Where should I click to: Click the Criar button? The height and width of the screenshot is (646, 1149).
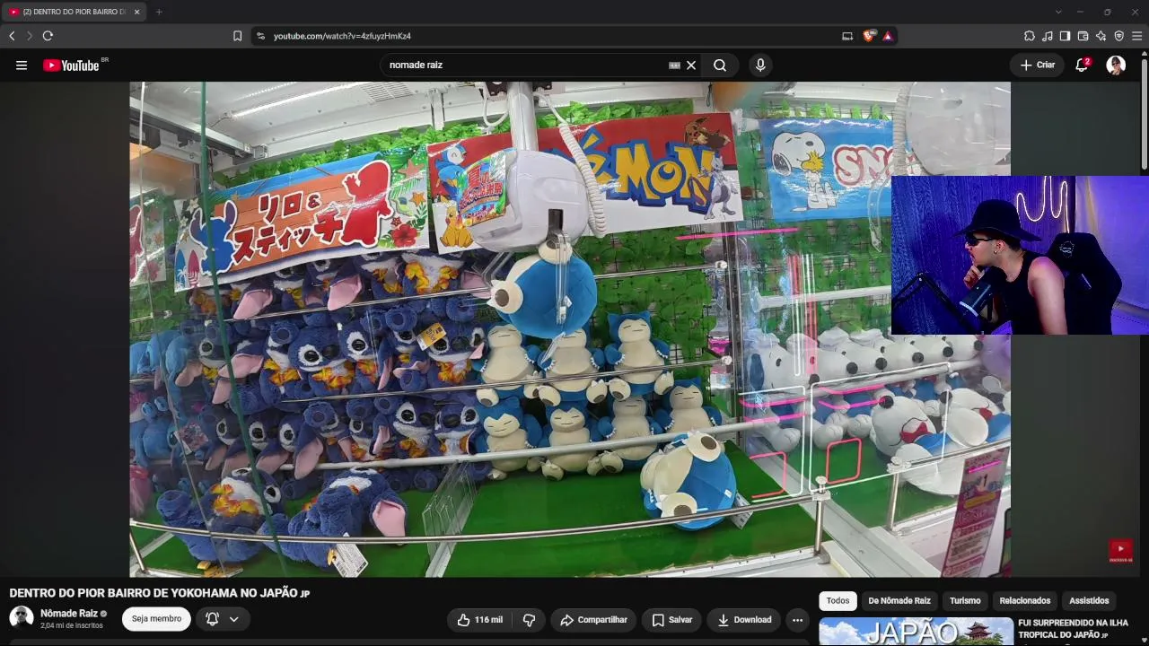point(1038,65)
